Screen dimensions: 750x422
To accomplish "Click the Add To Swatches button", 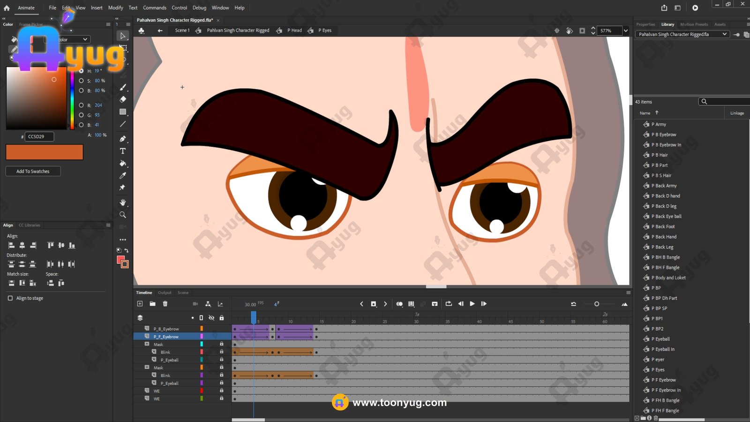I will click(x=33, y=171).
